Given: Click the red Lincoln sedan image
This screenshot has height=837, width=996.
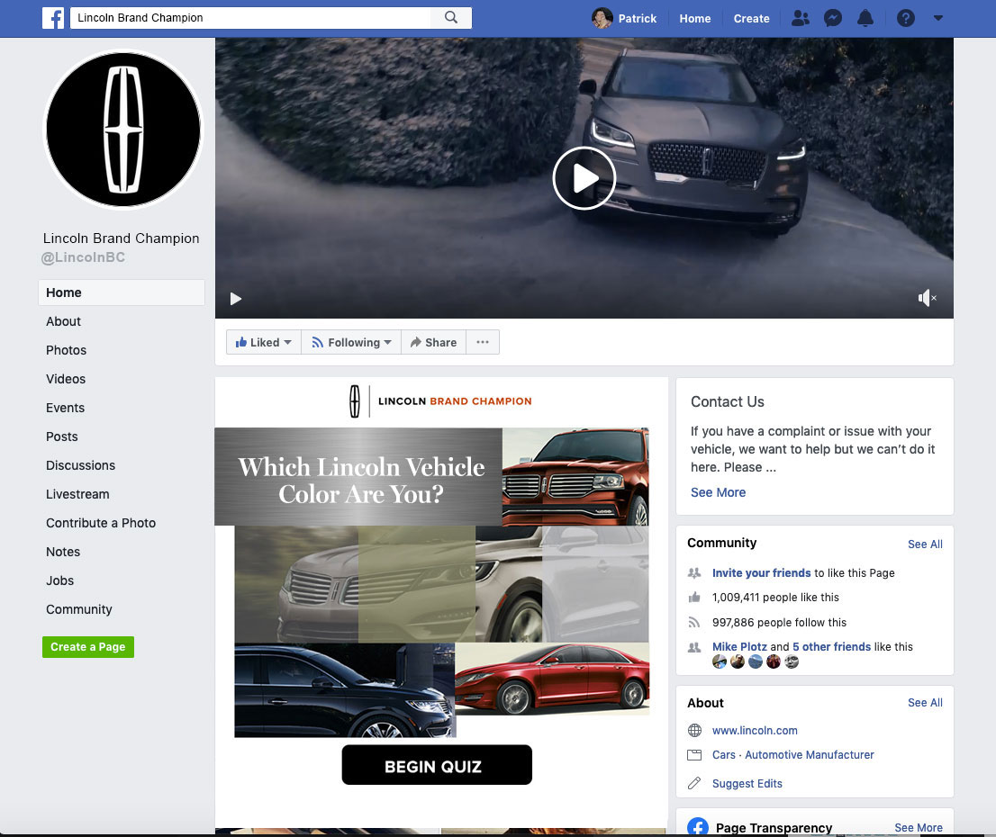Looking at the screenshot, I should (x=552, y=679).
